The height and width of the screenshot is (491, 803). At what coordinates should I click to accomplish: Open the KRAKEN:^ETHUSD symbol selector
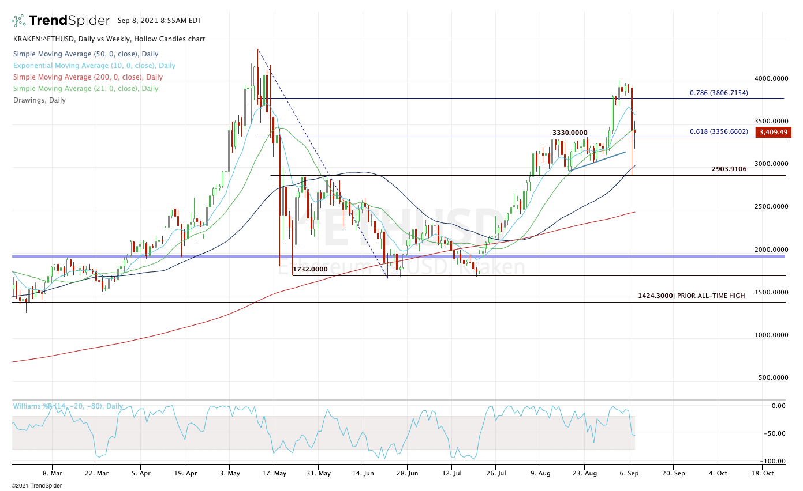click(x=41, y=39)
